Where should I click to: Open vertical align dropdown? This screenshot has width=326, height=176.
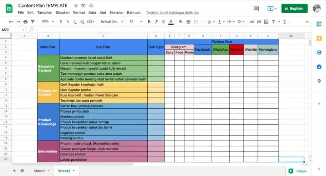coord(221,22)
